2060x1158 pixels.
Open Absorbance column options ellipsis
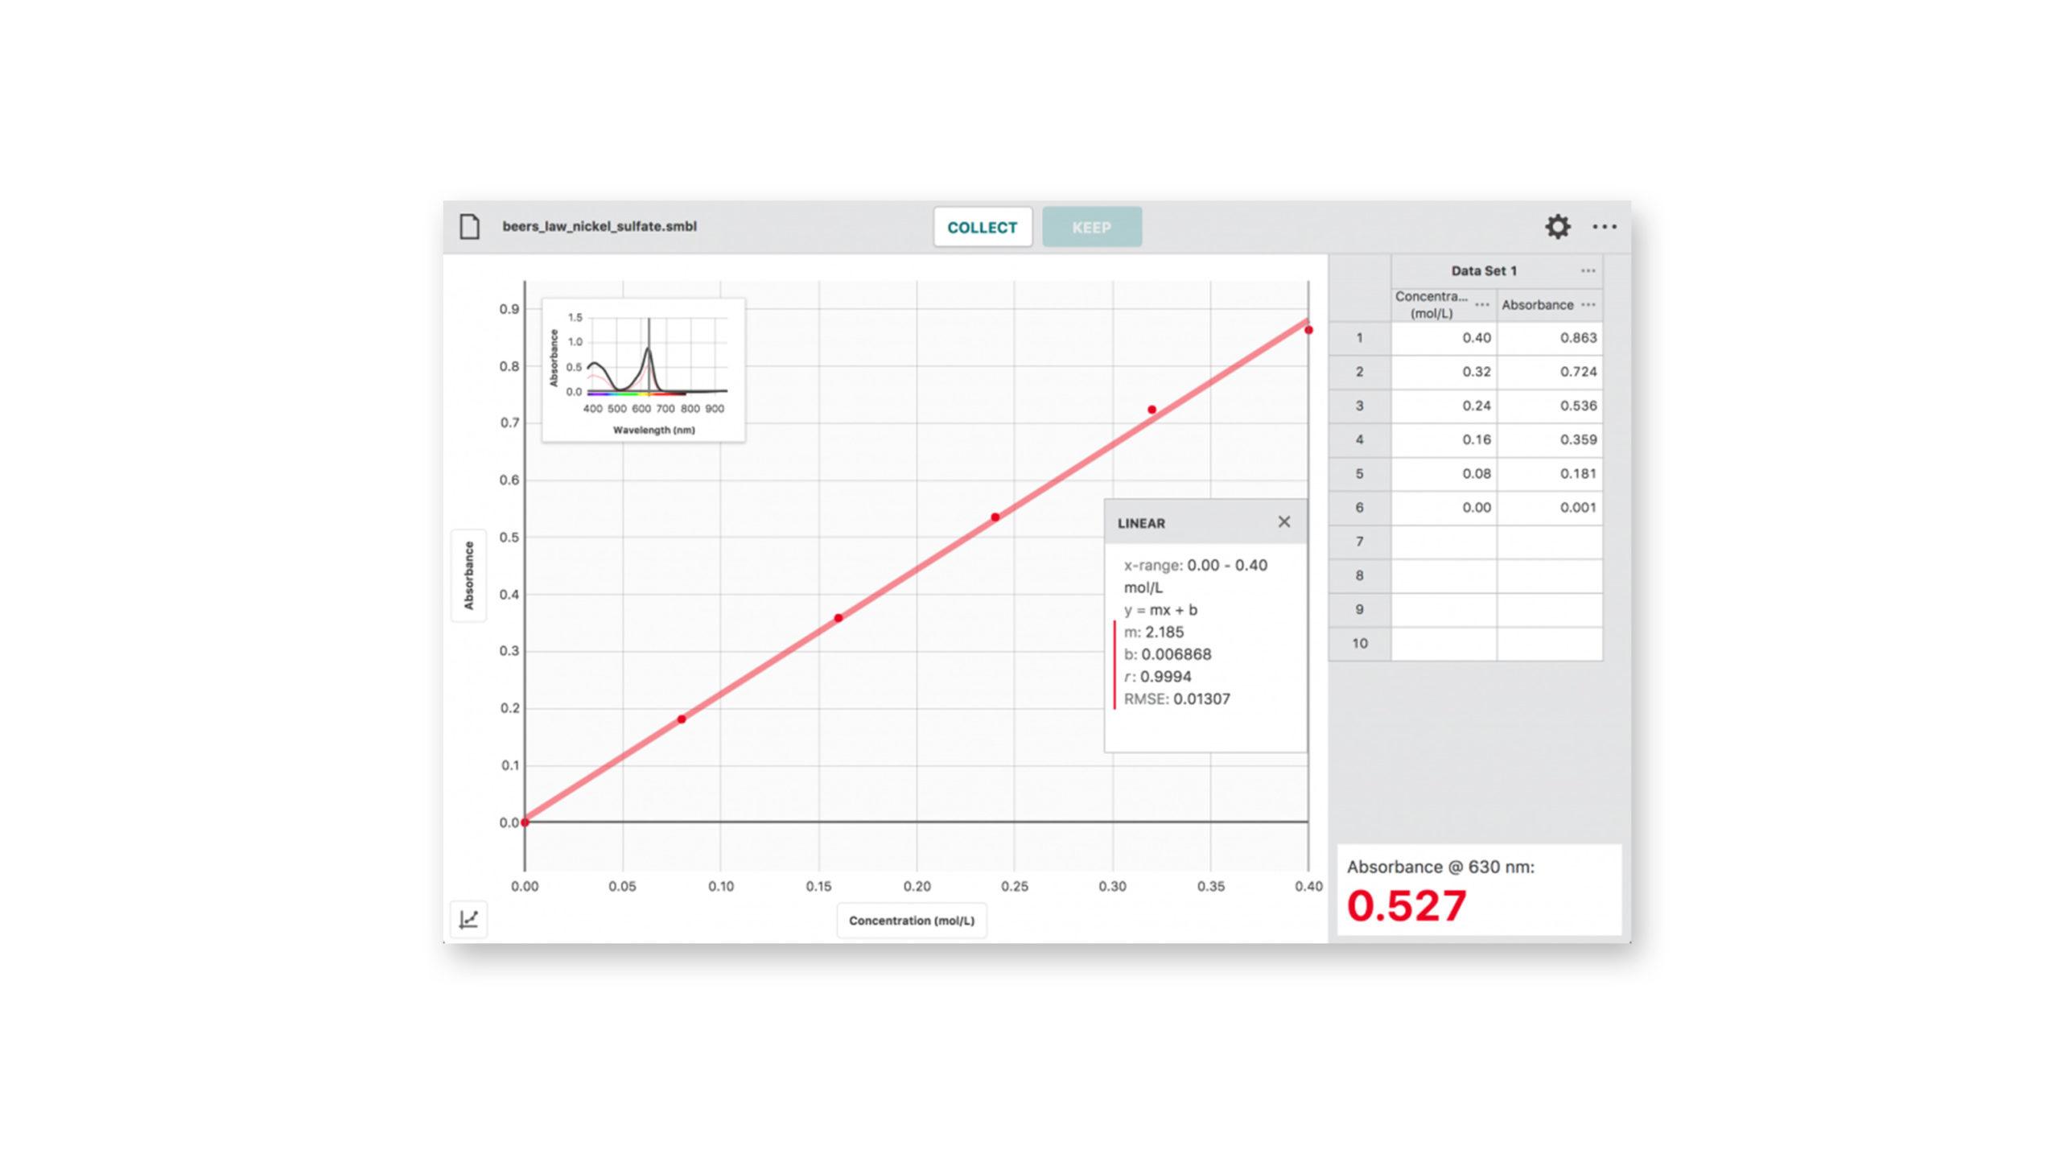coord(1588,305)
